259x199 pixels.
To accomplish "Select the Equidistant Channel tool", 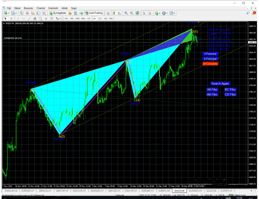I will tap(35, 19).
